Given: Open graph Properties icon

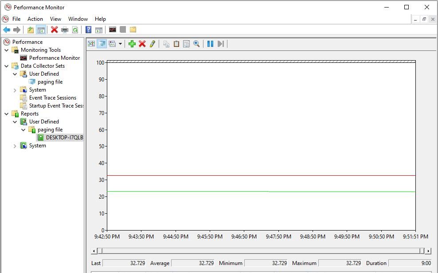Looking at the screenshot, I should click(186, 44).
